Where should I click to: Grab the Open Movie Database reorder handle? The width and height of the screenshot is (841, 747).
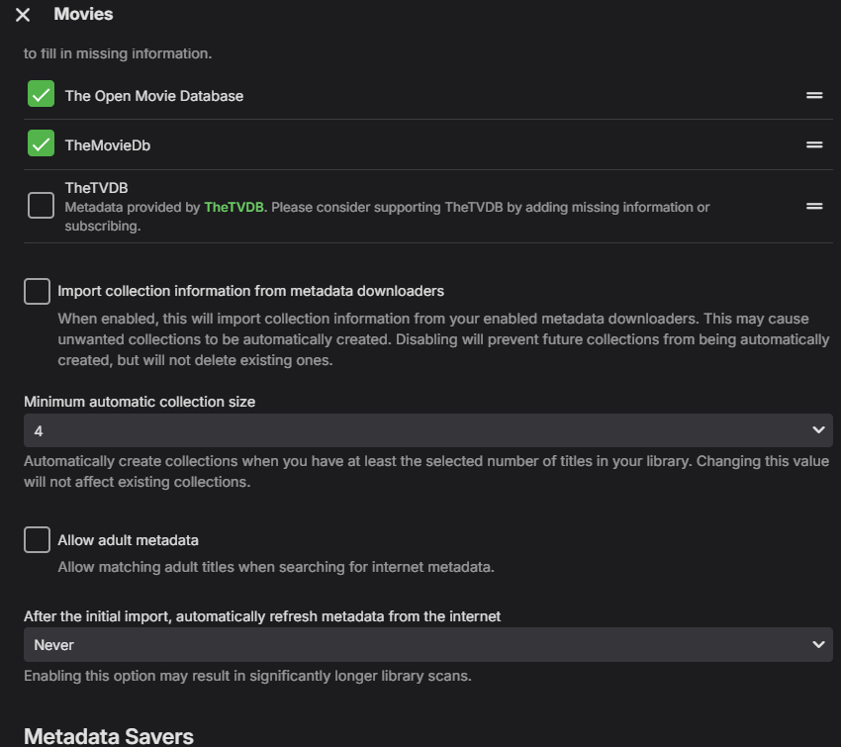(814, 95)
